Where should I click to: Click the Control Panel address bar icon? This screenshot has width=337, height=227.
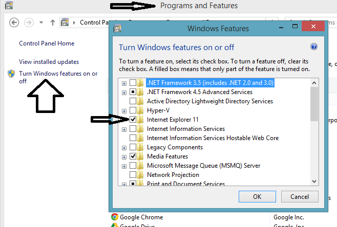coord(65,22)
